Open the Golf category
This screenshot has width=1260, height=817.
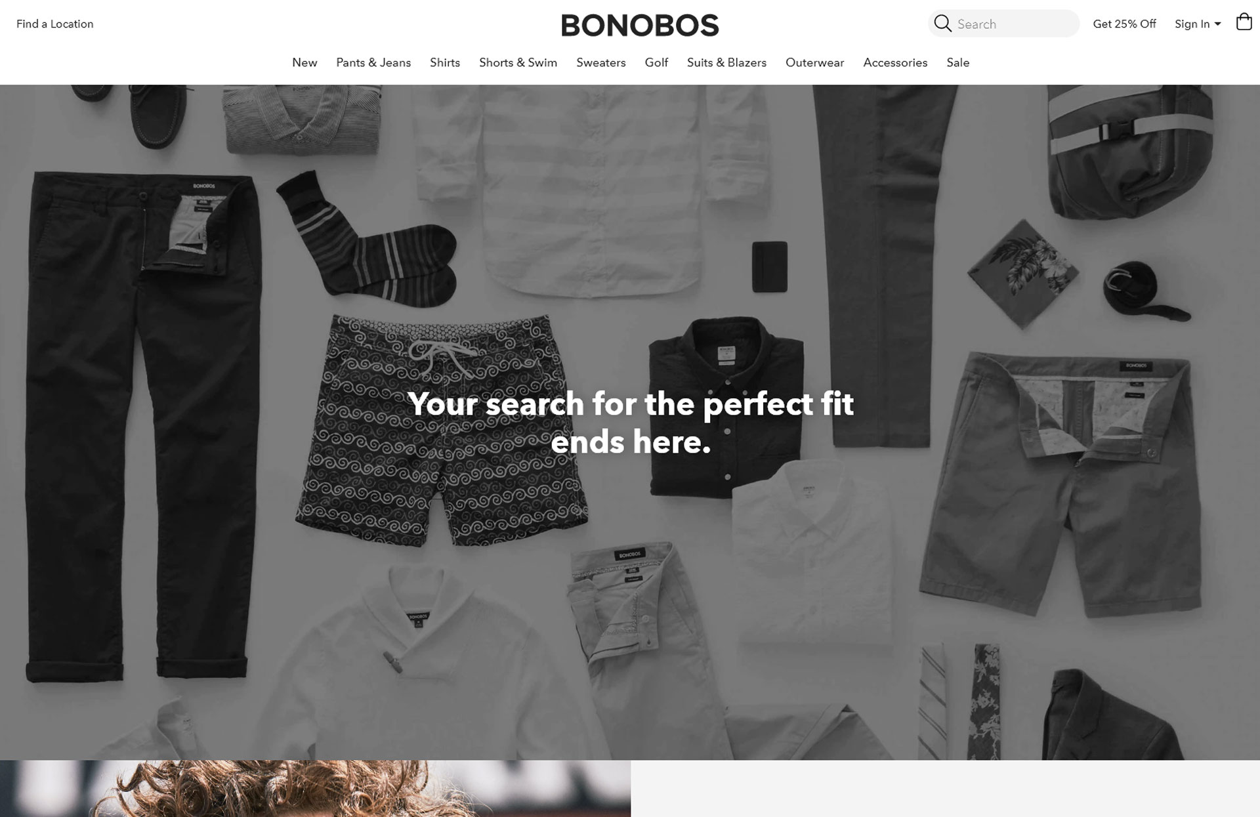[x=656, y=63]
